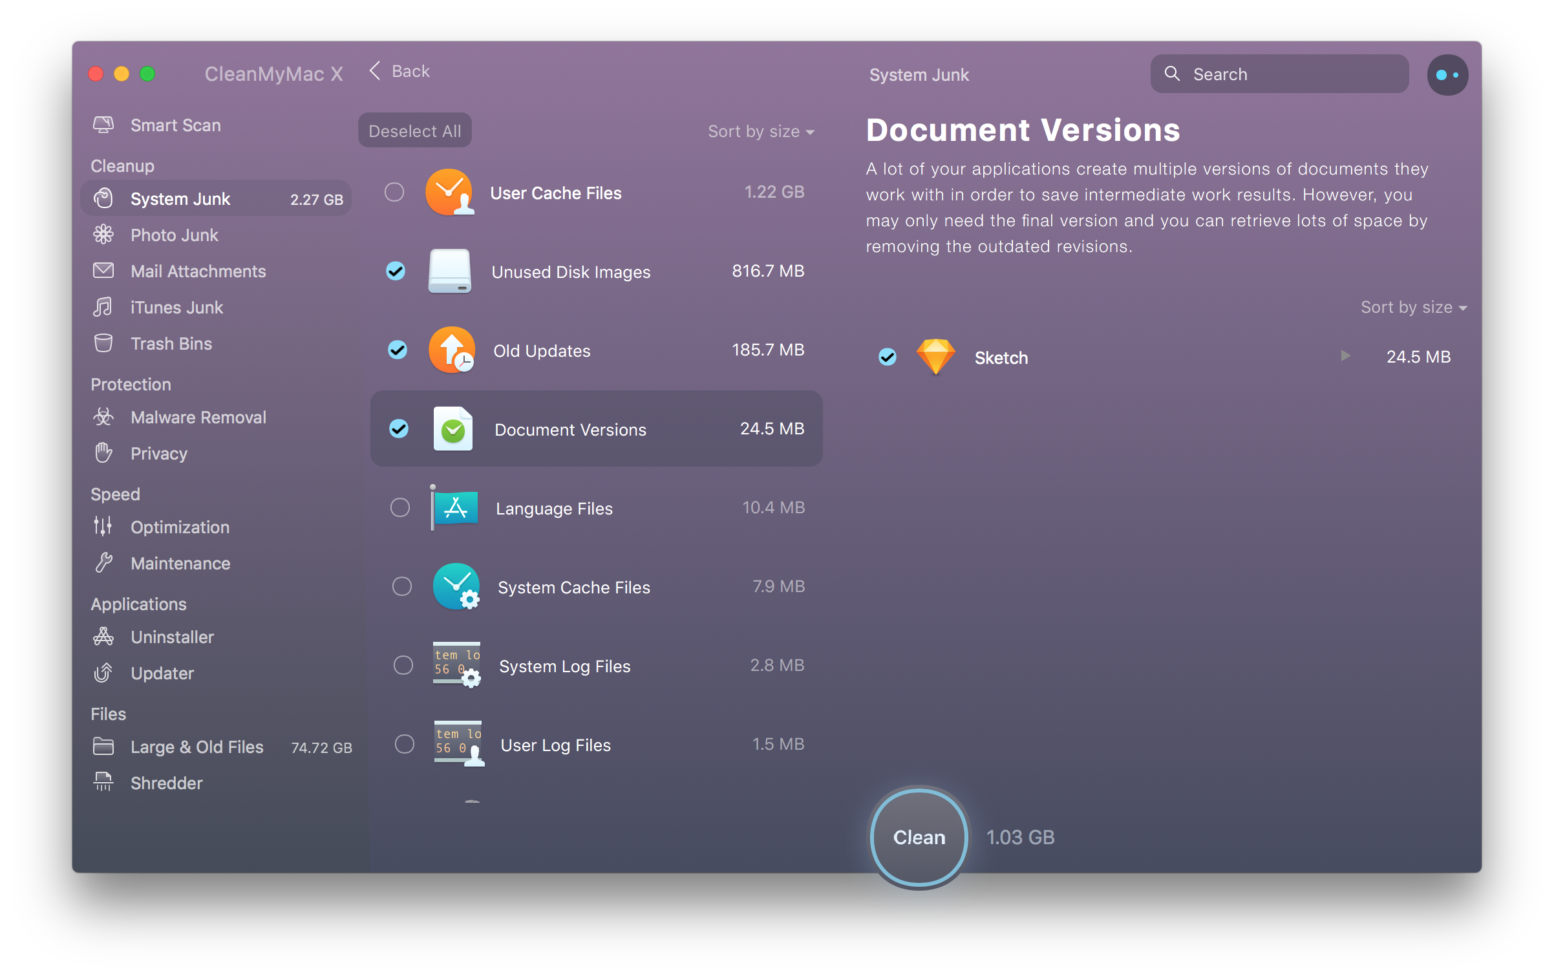The image size is (1554, 976).
Task: Click the Photo Junk flower icon
Action: click(103, 235)
